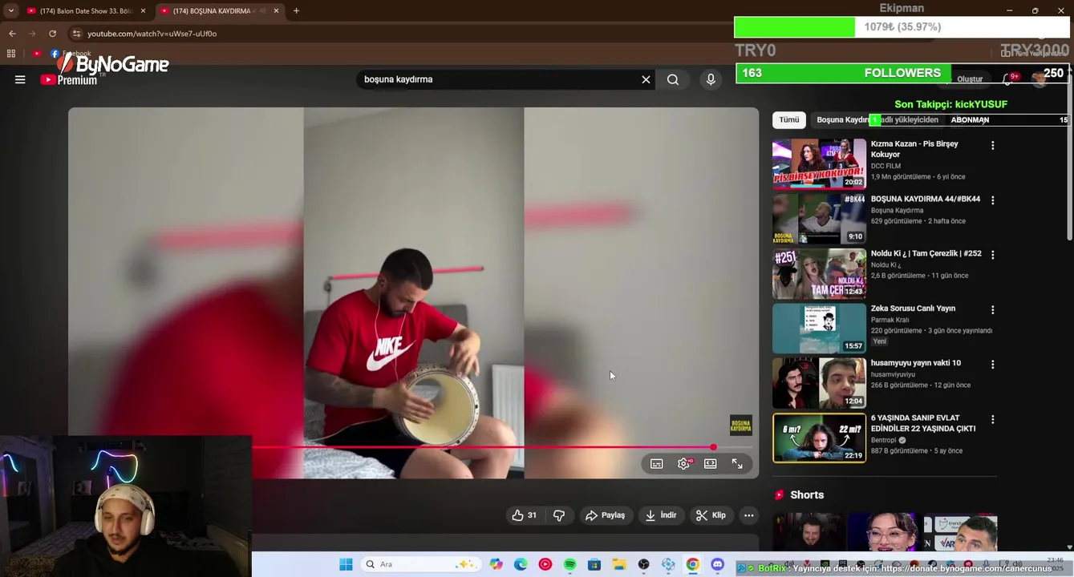Open the YouTube hamburger guide menu

coord(20,79)
